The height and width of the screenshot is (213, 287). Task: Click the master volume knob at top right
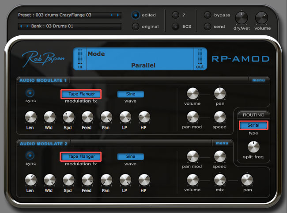pos(261,18)
